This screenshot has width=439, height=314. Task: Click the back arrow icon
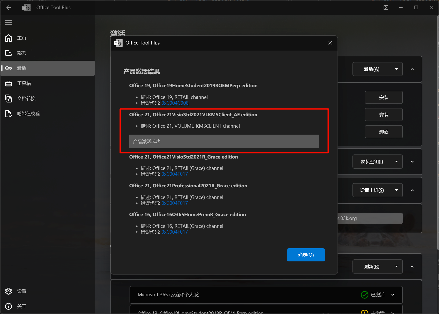9,8
